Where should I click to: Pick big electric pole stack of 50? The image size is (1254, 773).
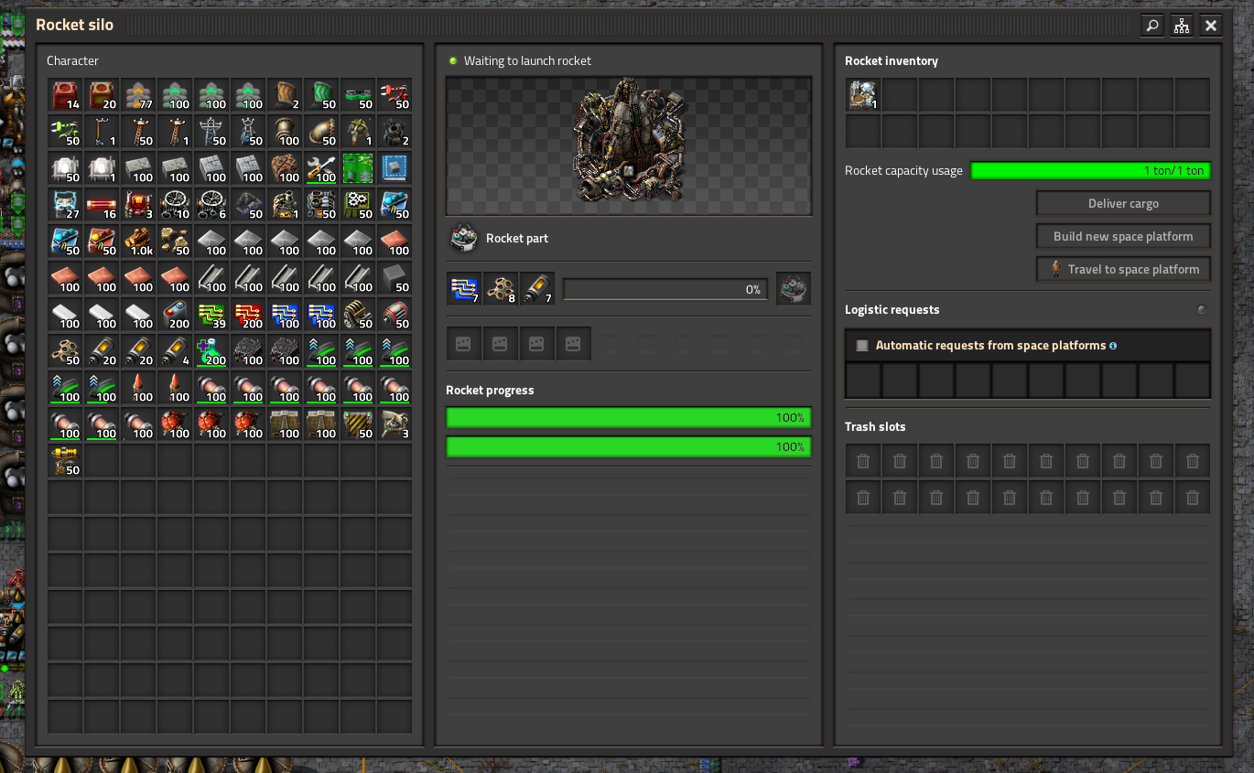click(211, 132)
